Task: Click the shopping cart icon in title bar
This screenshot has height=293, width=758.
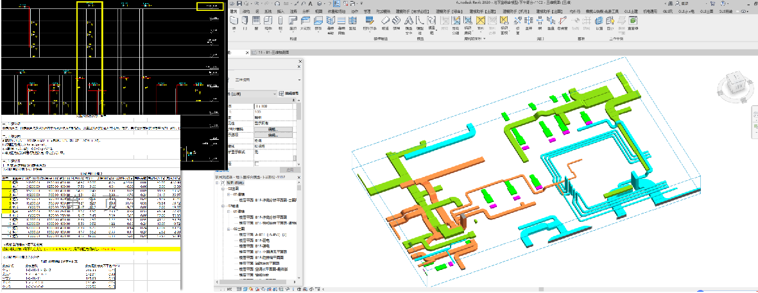Action: [x=712, y=3]
